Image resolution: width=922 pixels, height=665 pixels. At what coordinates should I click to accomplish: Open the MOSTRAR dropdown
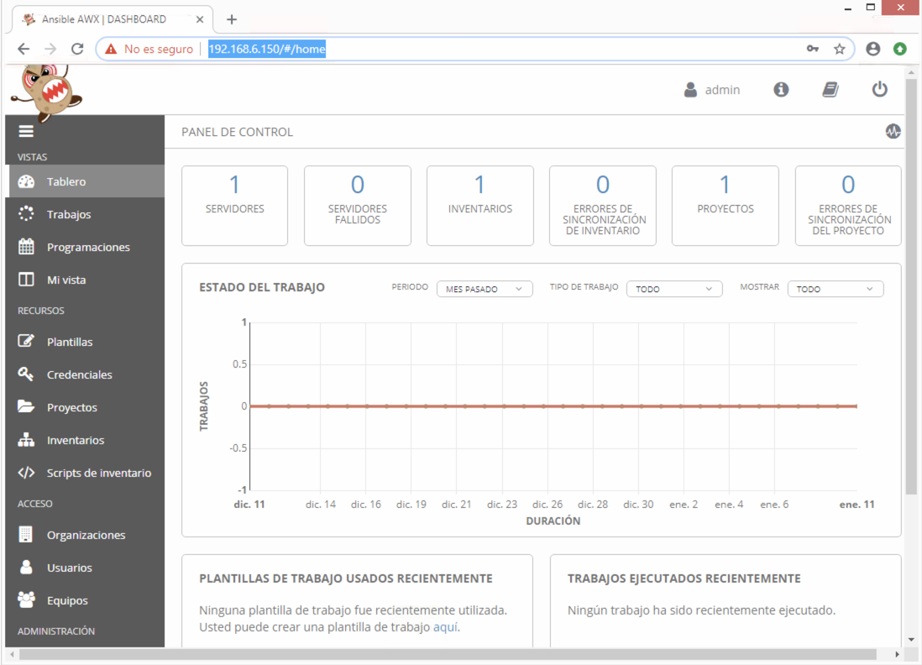(x=836, y=289)
